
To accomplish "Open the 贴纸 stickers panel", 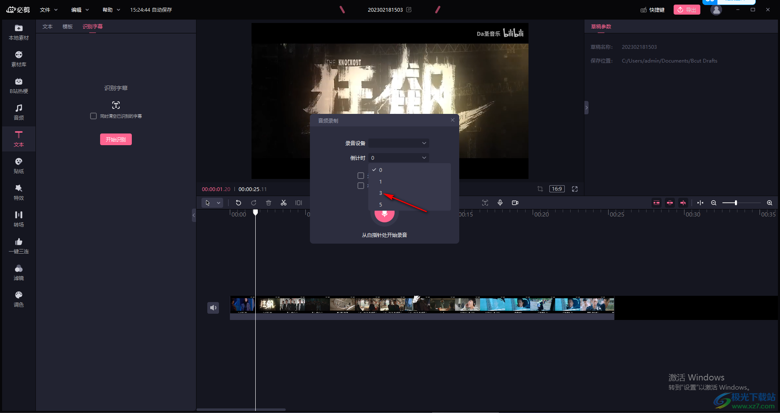I will tap(19, 166).
